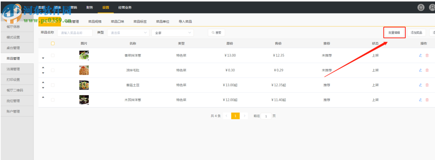
Task: Check the box for 香菇土豆 row
Action: pos(53,85)
